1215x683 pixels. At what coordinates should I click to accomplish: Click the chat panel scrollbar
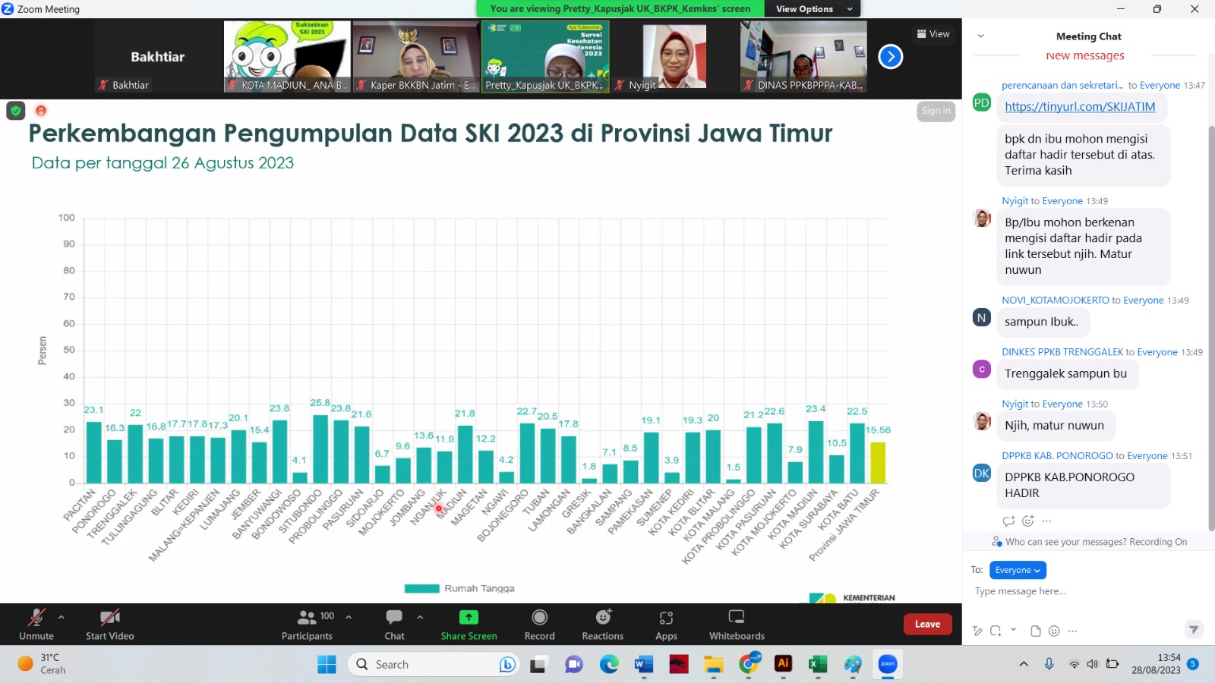pyautogui.click(x=1211, y=326)
